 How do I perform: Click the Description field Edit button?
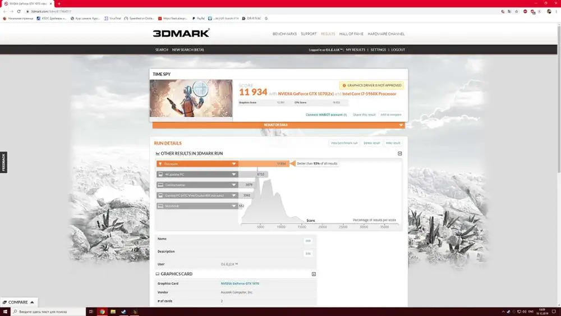(307, 254)
